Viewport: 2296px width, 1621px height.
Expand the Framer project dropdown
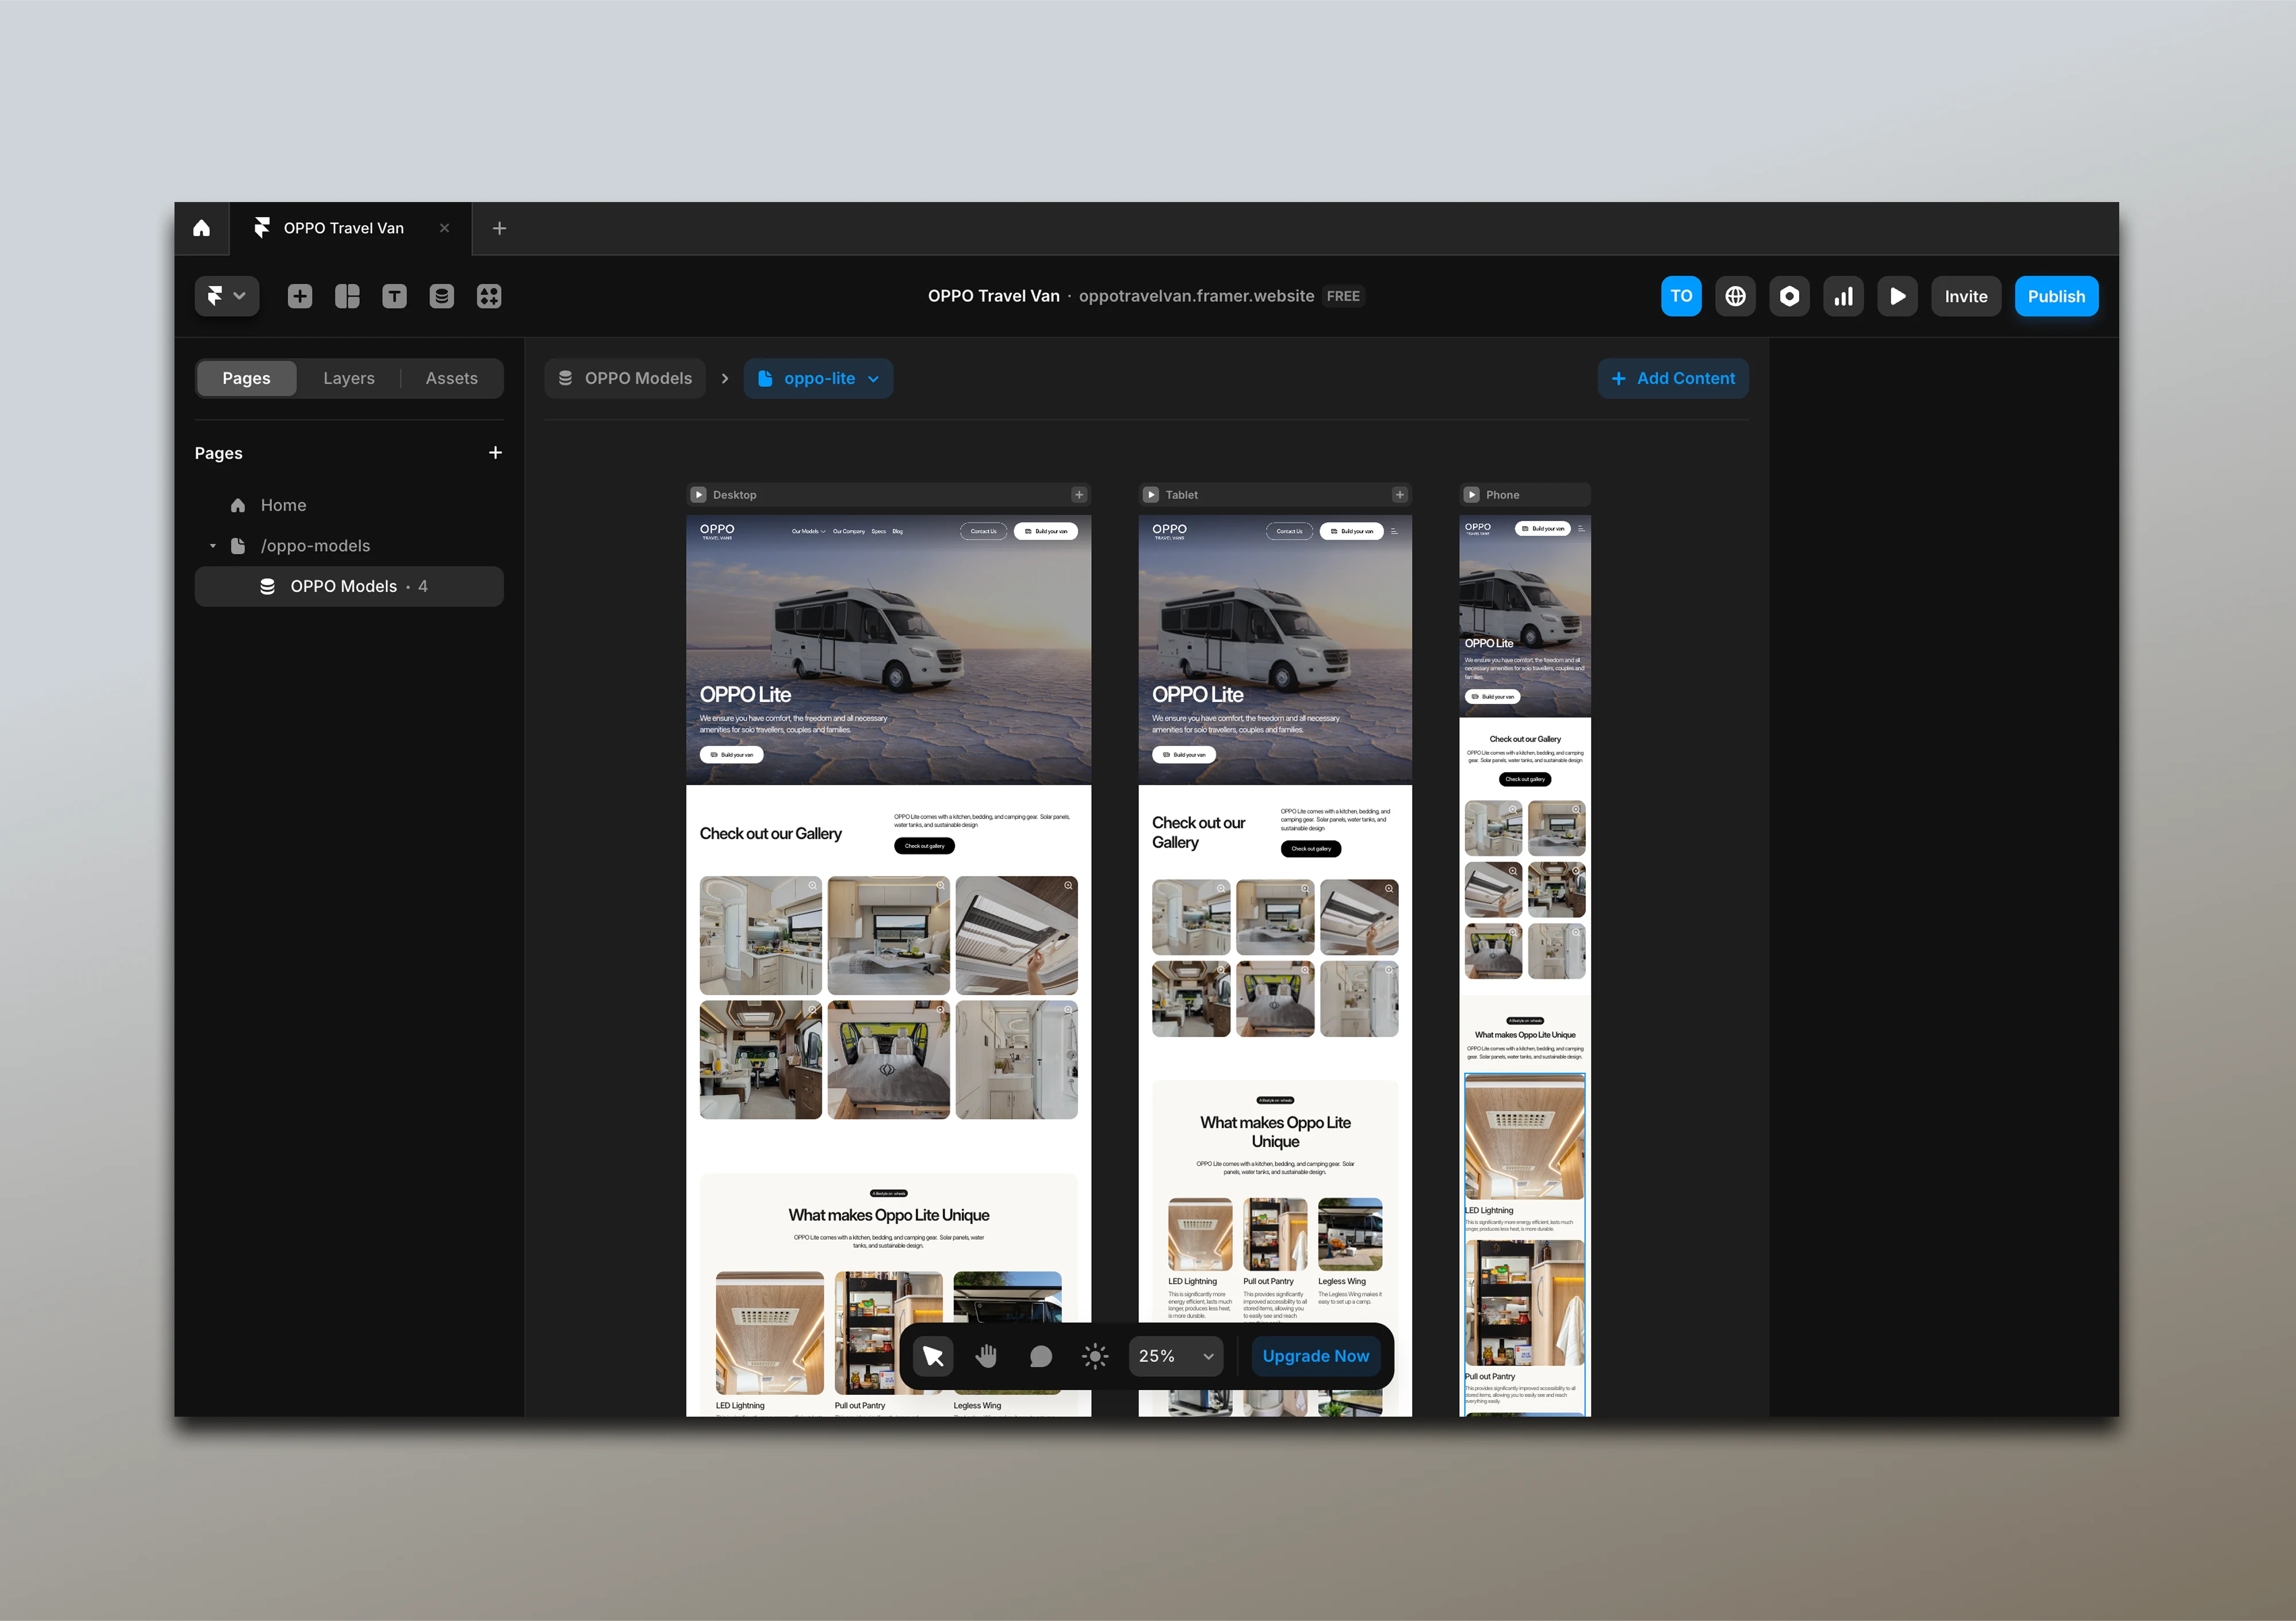point(226,296)
